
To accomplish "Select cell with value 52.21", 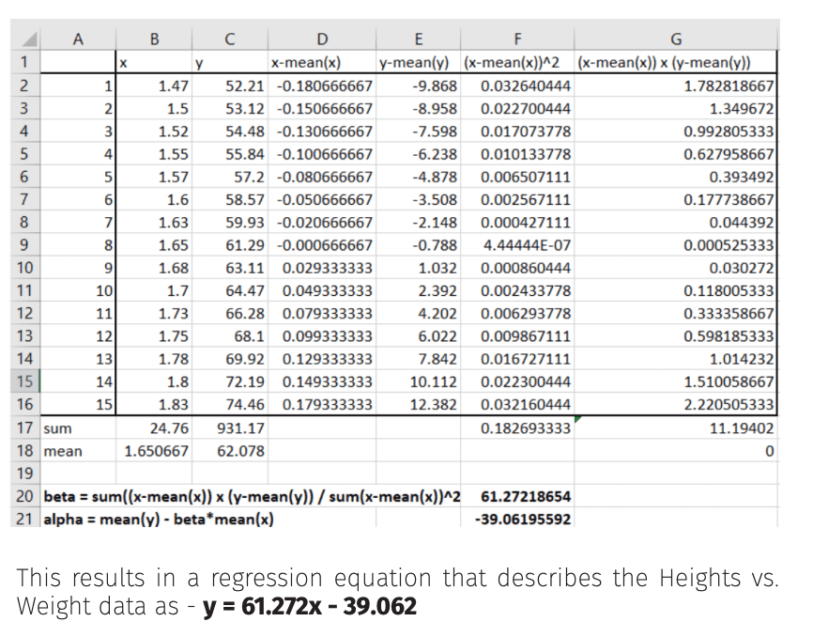I will [x=230, y=85].
